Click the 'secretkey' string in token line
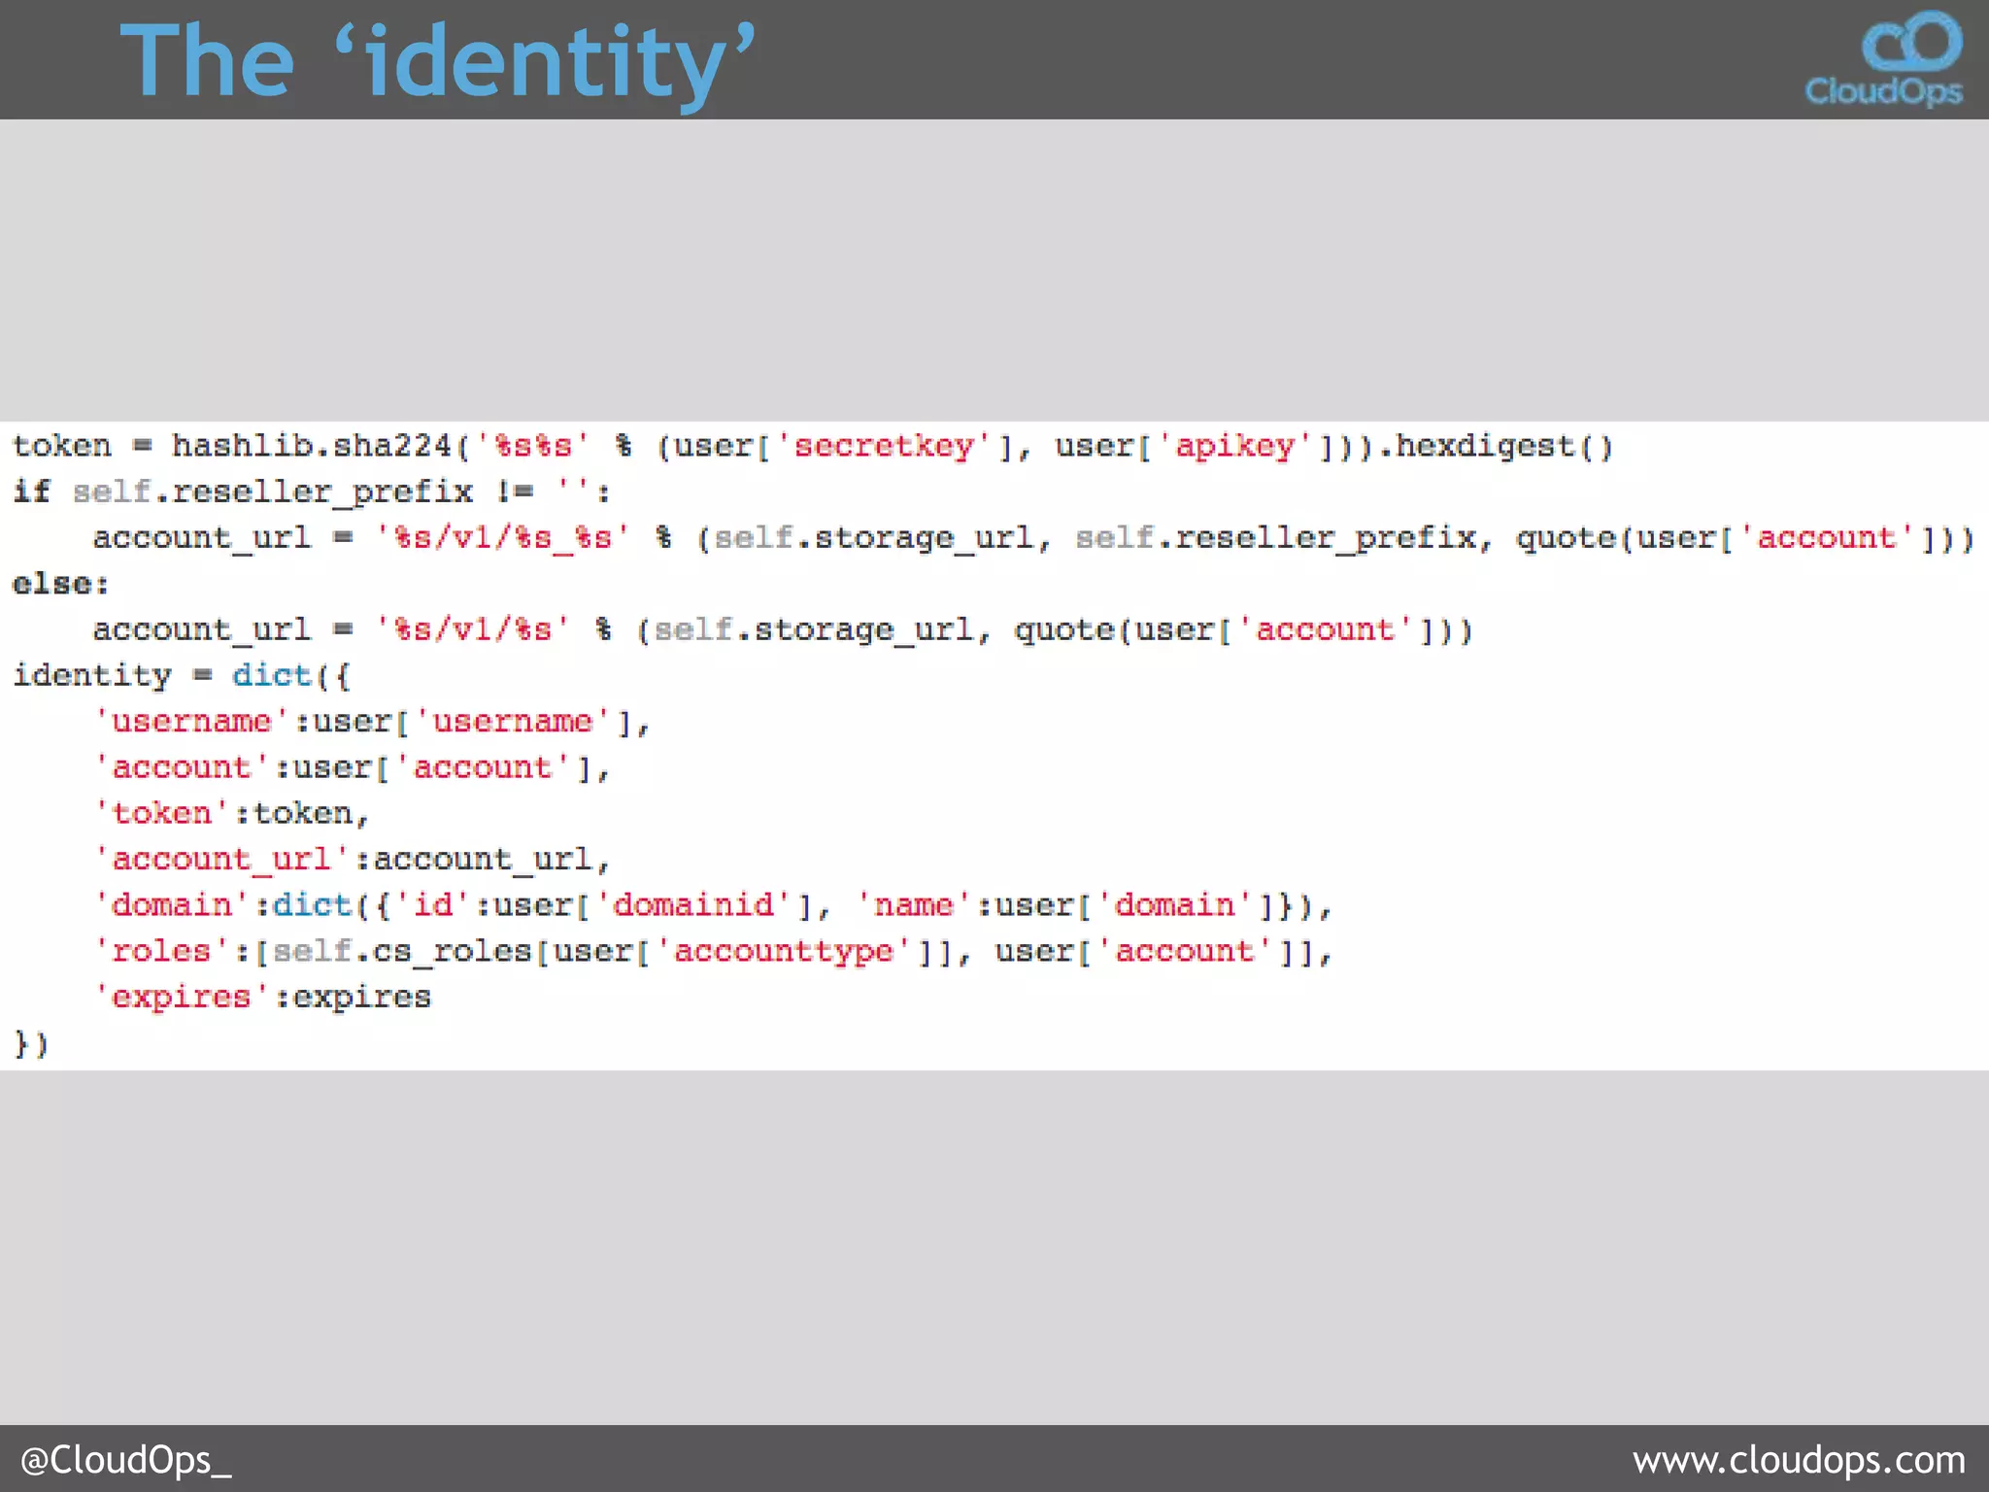 click(x=884, y=446)
